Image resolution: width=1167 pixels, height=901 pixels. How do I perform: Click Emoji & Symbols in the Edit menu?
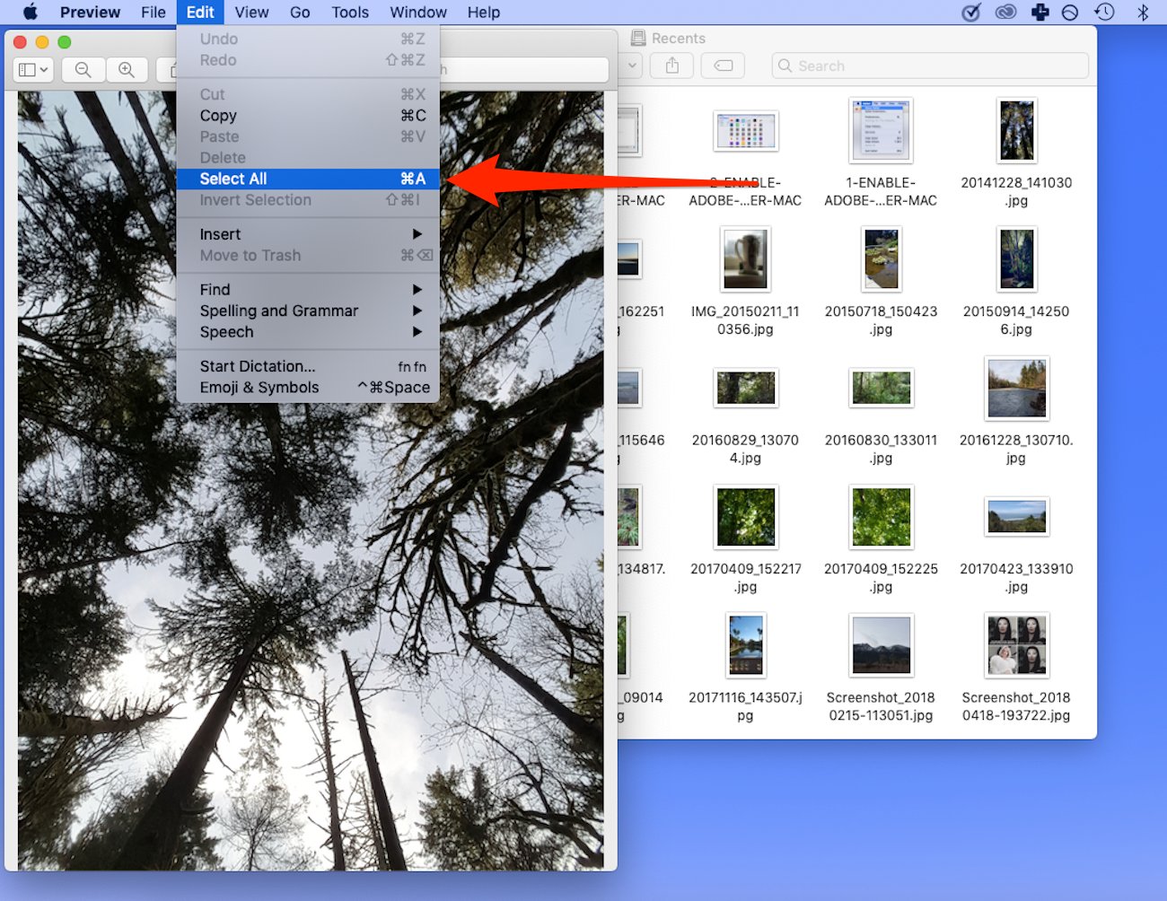259,387
